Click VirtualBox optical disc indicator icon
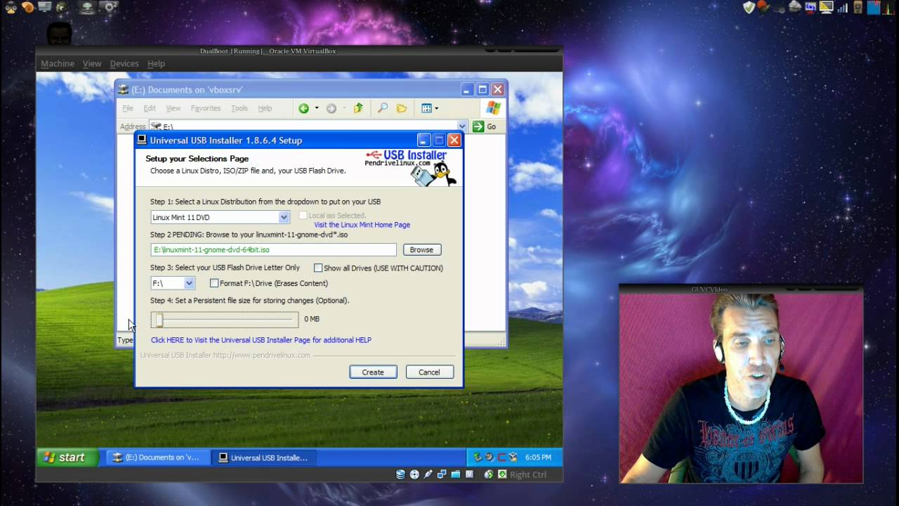 pos(414,474)
